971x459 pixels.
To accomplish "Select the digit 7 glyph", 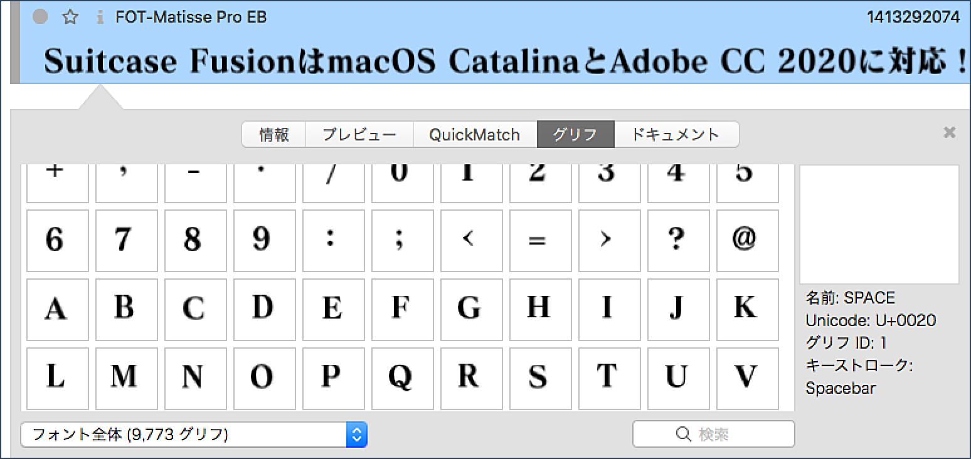I will [x=127, y=241].
